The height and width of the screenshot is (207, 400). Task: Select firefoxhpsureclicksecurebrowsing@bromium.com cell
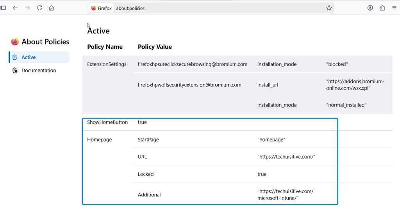click(x=193, y=64)
